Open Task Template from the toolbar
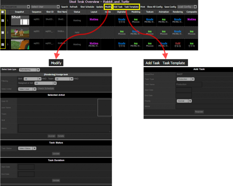Viewport: 233px width, 186px height. (132, 7)
